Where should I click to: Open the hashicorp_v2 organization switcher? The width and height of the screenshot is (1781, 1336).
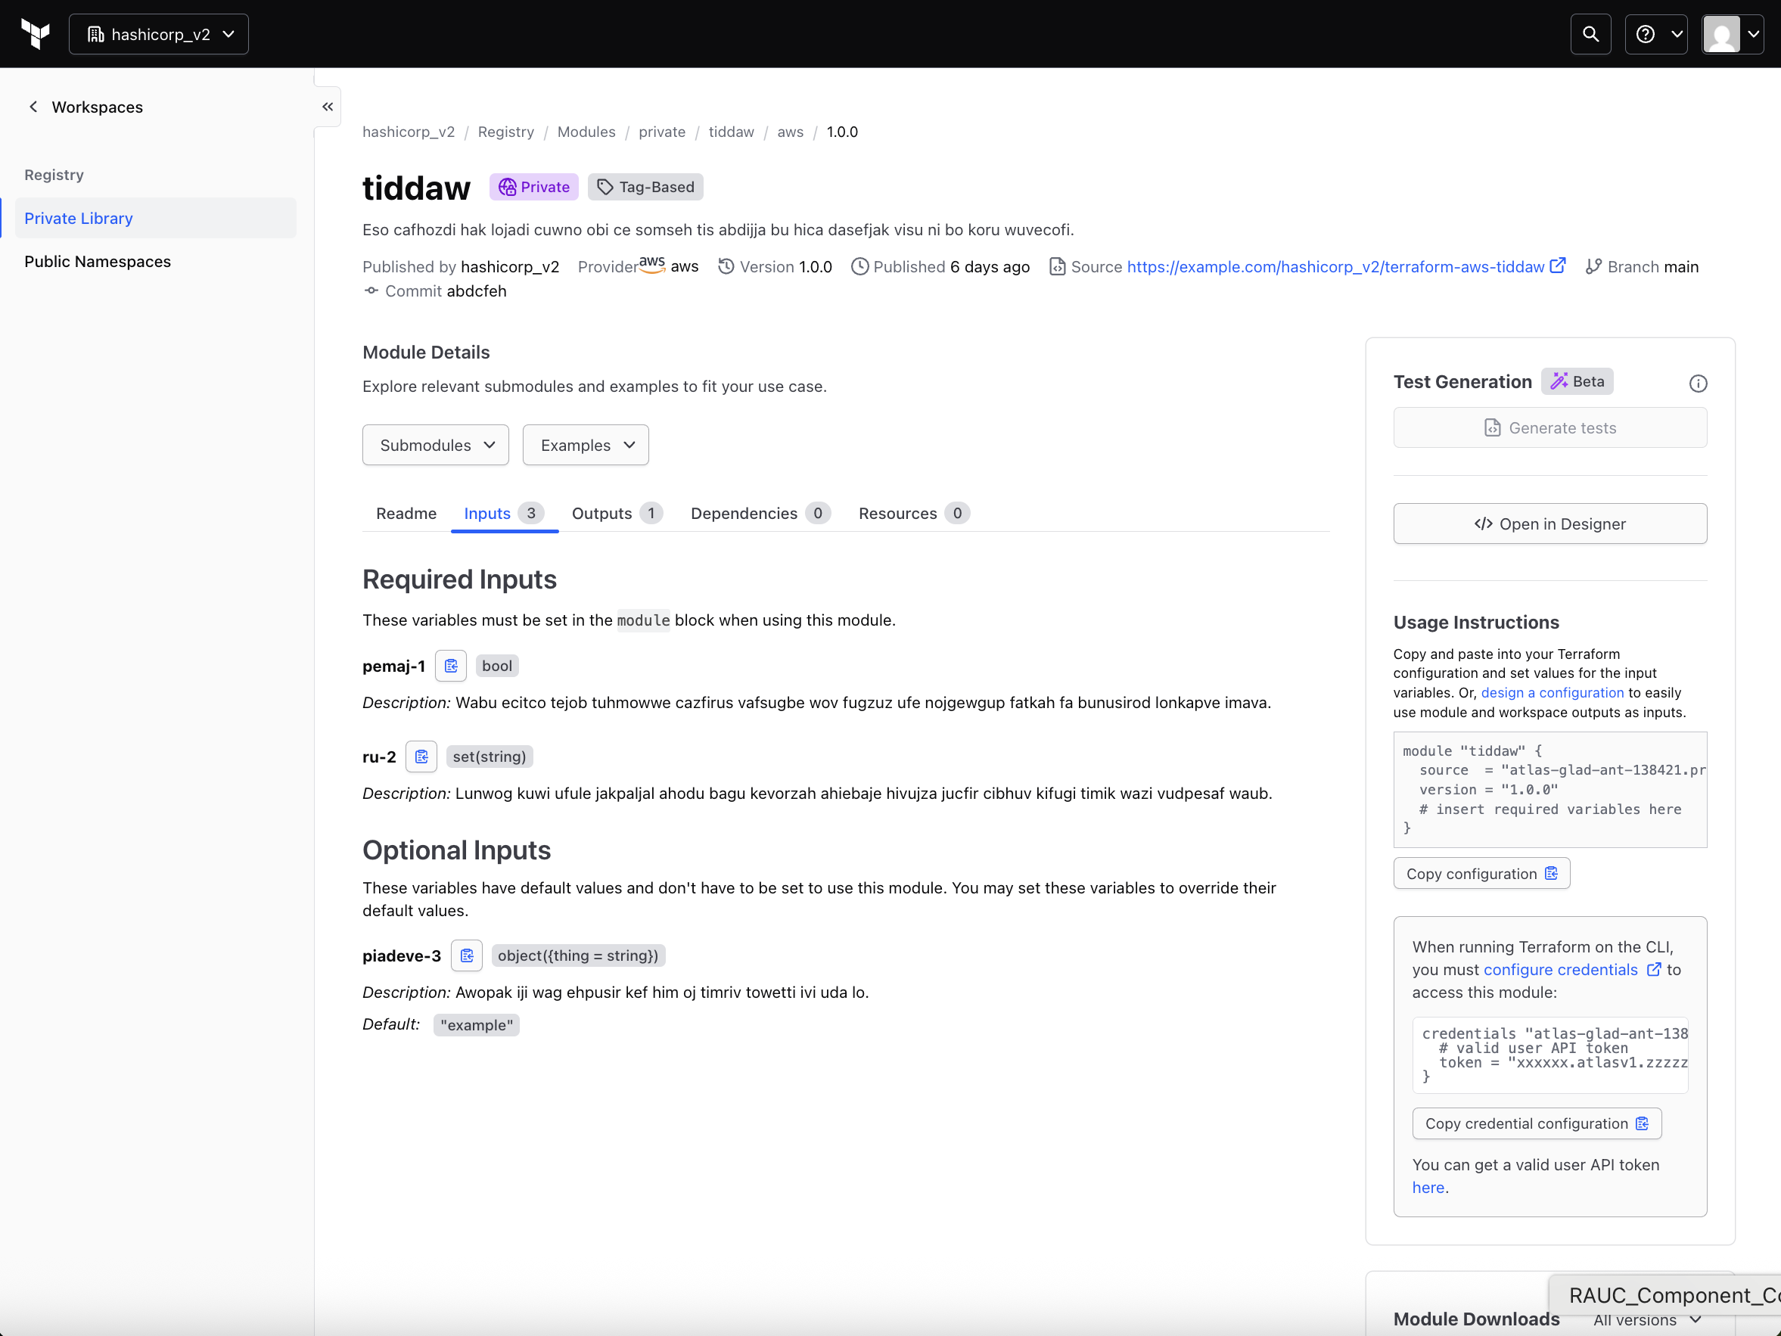coord(159,34)
